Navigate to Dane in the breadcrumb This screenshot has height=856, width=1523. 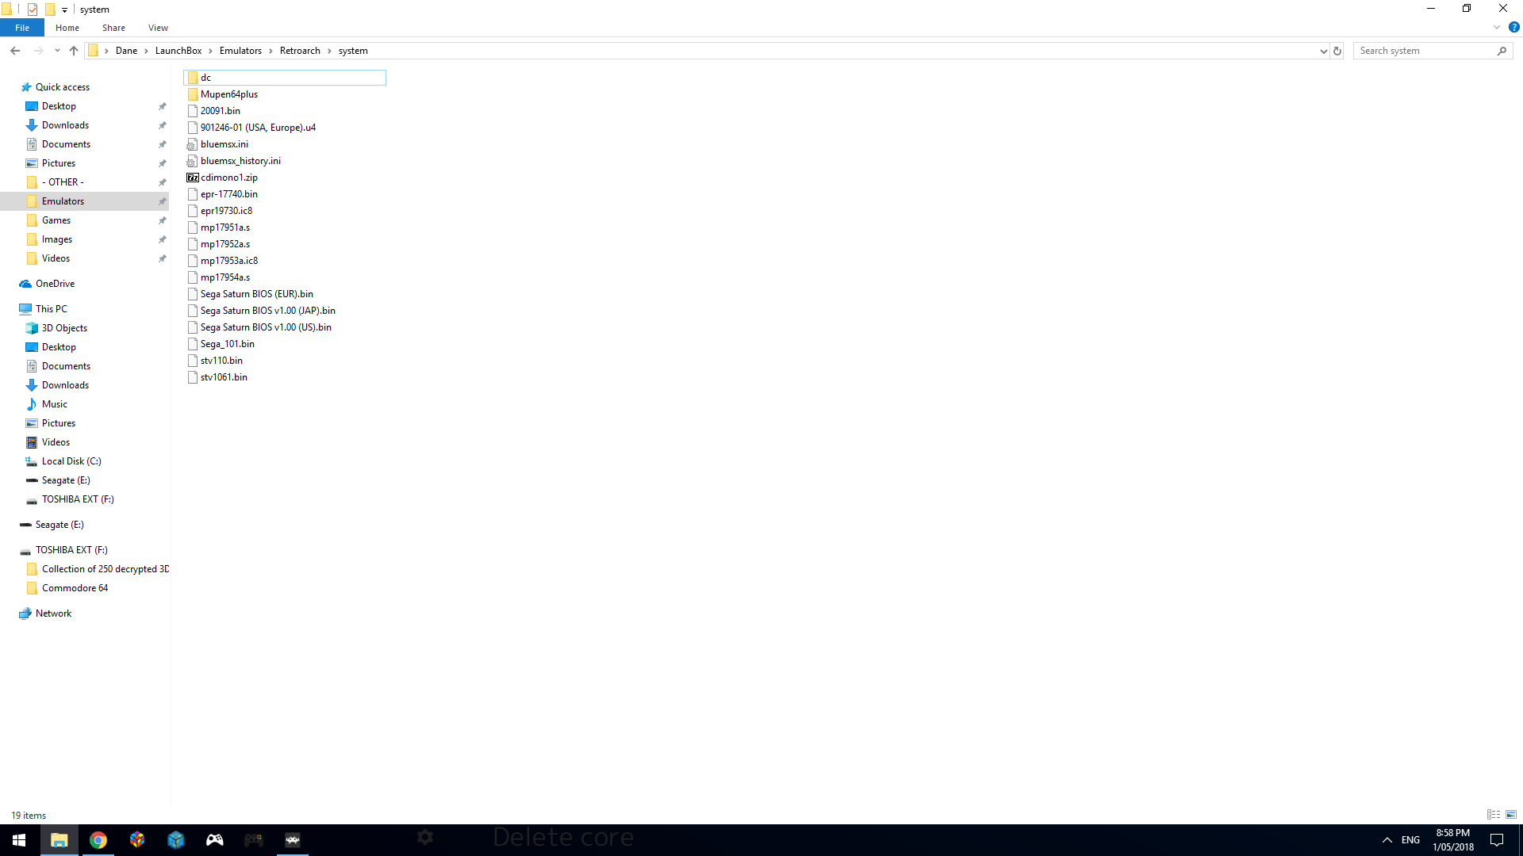pyautogui.click(x=126, y=51)
